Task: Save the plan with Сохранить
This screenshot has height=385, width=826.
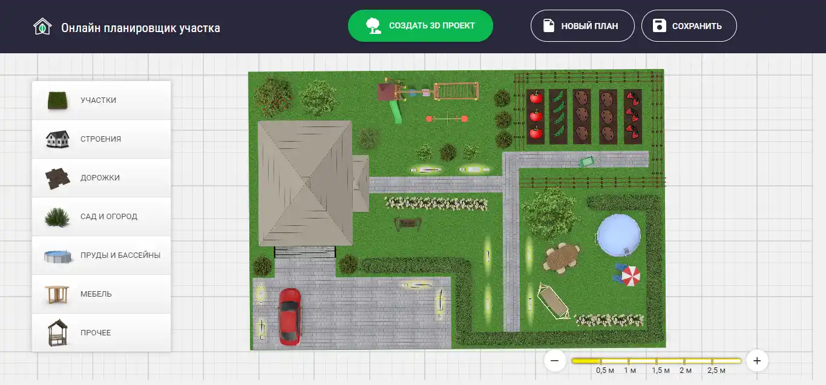Action: [689, 26]
